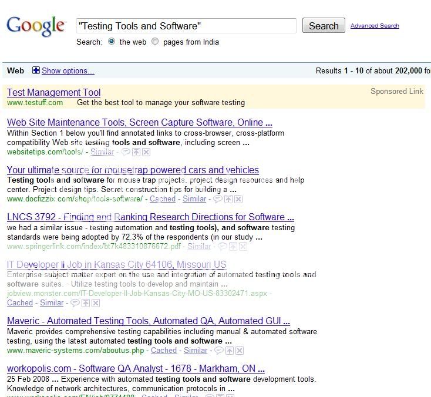The width and height of the screenshot is (431, 397).
Task: Remove the maveric-systems.com result with X icon
Action: (x=240, y=351)
